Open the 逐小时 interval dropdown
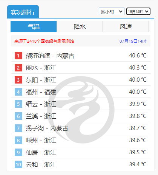This screenshot has width=158, height=175. (112, 11)
